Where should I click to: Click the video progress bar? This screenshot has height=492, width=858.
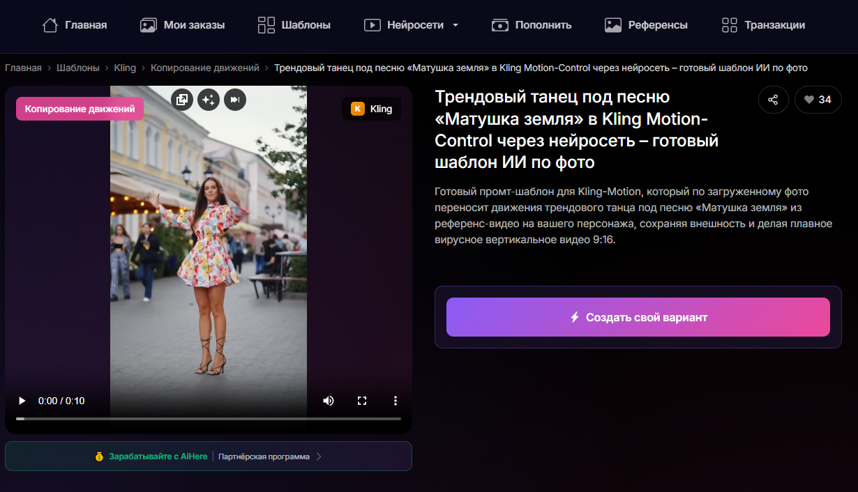[x=208, y=419]
